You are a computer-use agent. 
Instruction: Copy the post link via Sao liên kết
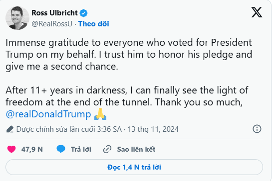[136, 149]
